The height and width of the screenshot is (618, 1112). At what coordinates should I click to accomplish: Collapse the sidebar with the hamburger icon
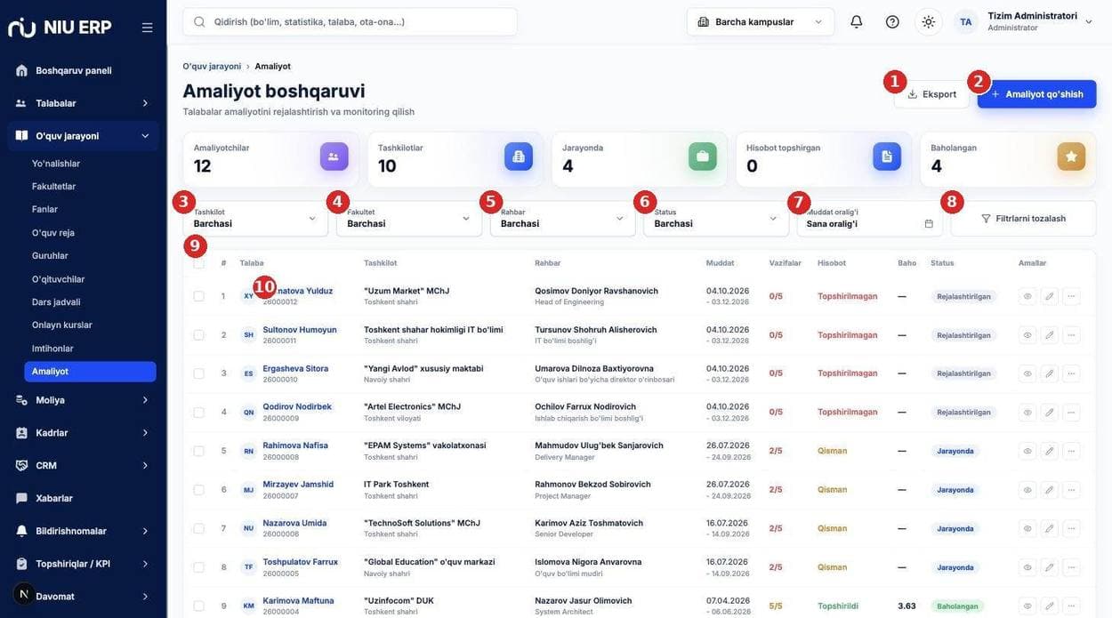147,28
